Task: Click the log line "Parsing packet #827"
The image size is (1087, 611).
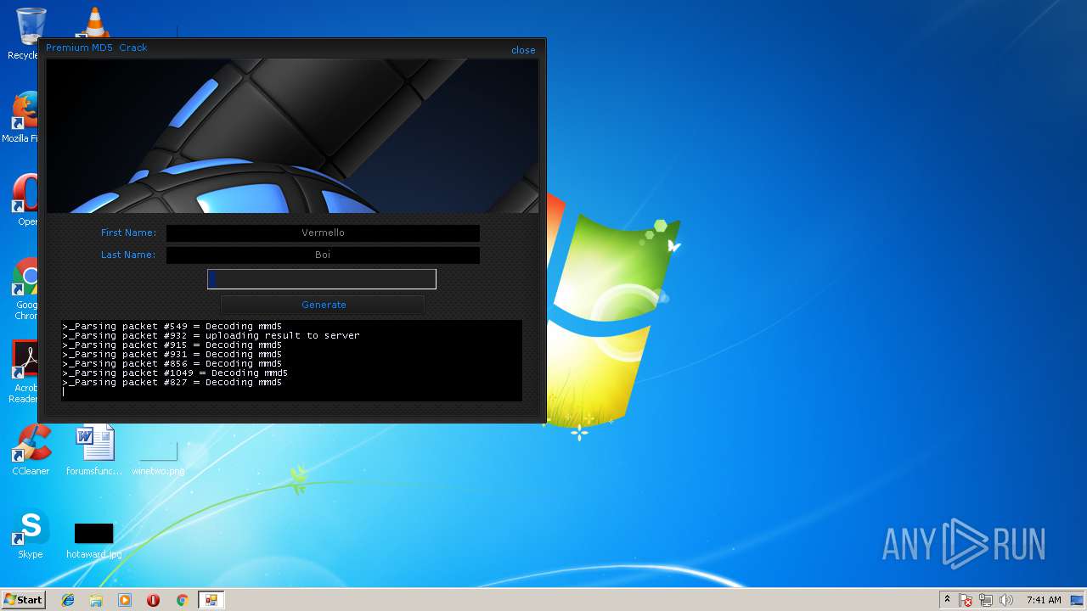Action: tap(172, 382)
